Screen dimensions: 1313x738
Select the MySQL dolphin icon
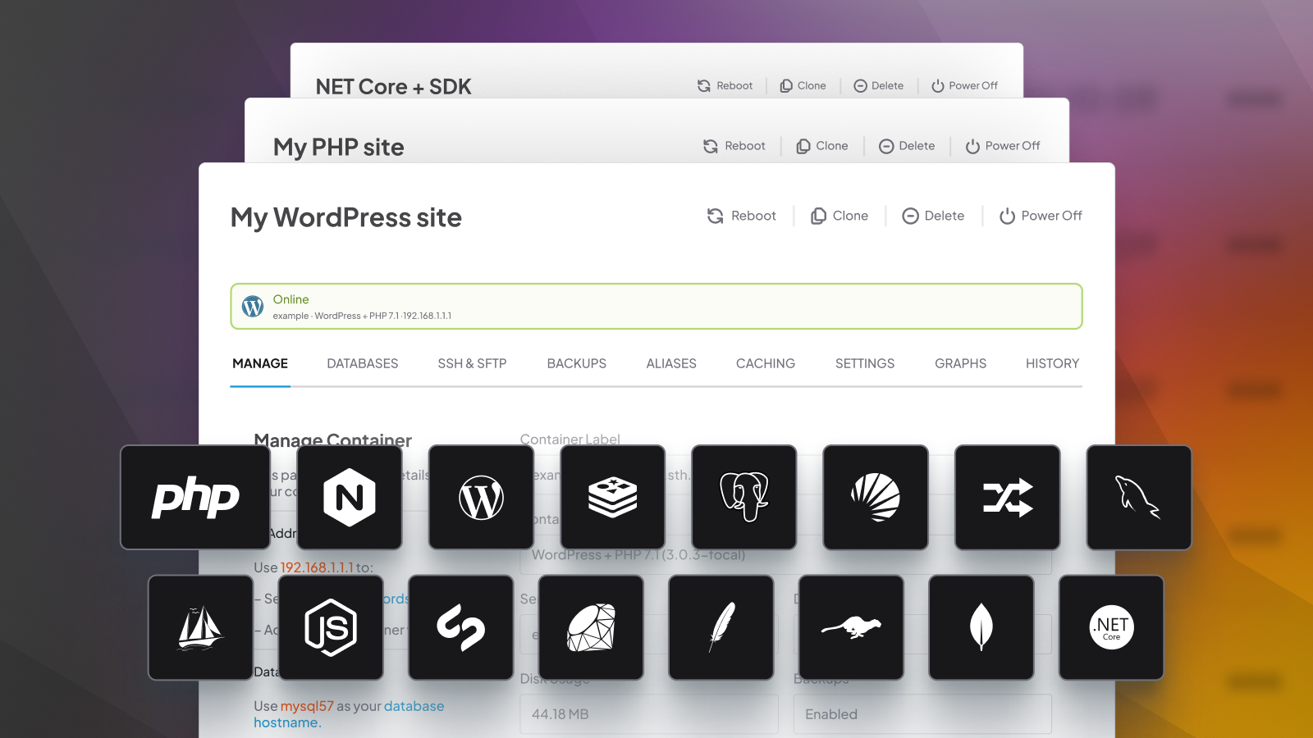[1139, 497]
